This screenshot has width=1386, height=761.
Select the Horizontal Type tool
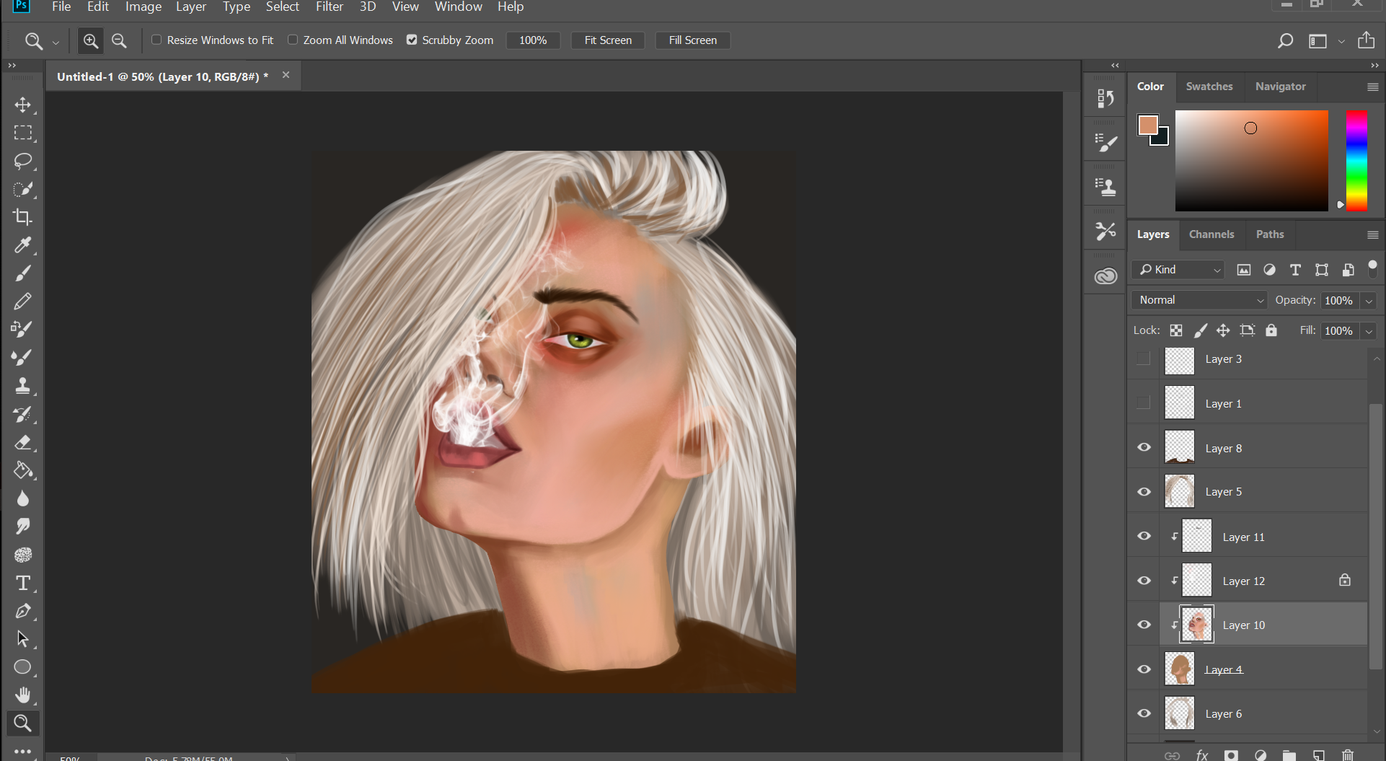coord(23,583)
